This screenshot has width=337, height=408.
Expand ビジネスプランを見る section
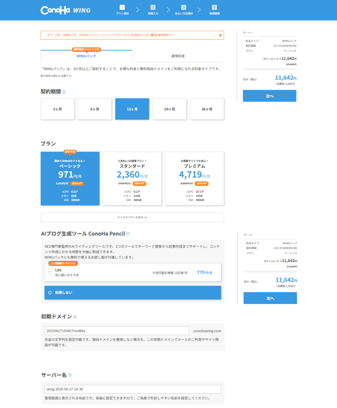pyautogui.click(x=132, y=217)
